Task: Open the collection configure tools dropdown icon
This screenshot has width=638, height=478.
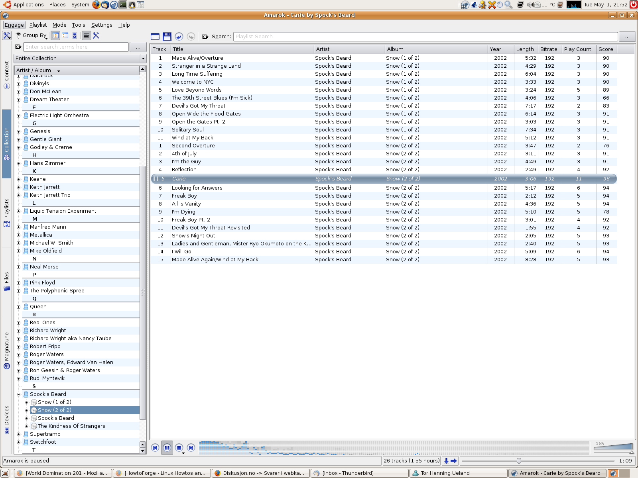Action: (x=7, y=35)
